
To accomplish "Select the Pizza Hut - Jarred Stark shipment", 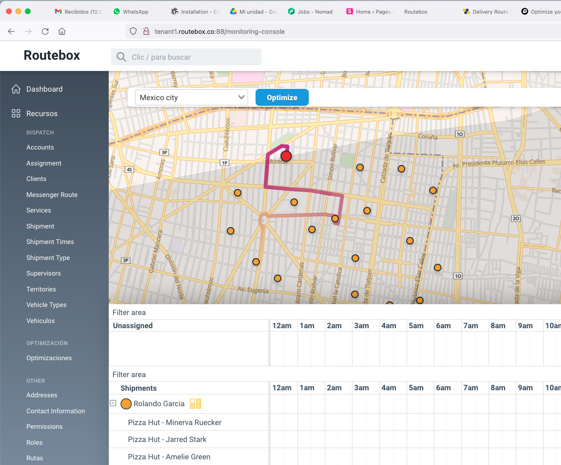I will coord(167,439).
